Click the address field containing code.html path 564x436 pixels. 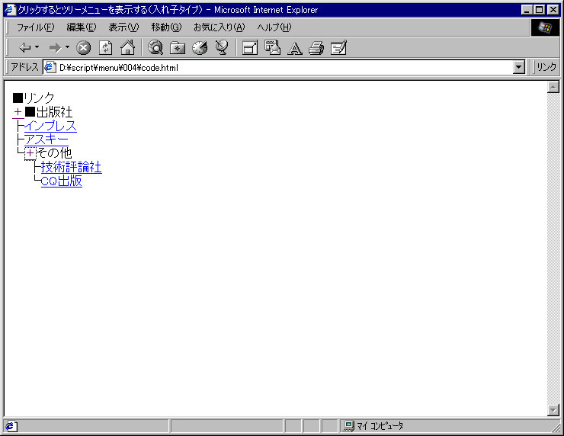(x=284, y=67)
